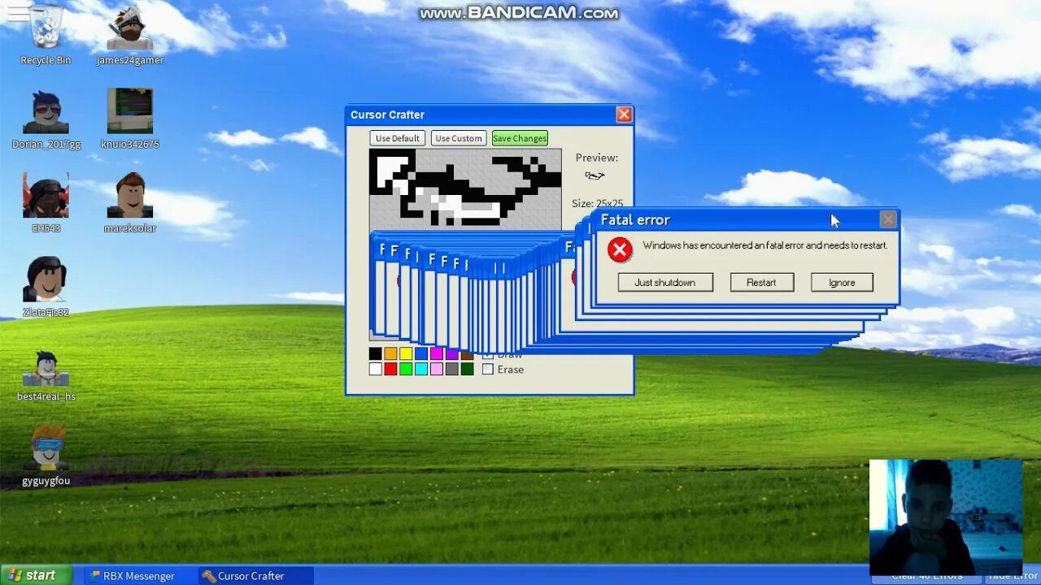Screen dimensions: 1041x585
Task: Click the cursor pixel drawing canvas
Action: coord(465,189)
